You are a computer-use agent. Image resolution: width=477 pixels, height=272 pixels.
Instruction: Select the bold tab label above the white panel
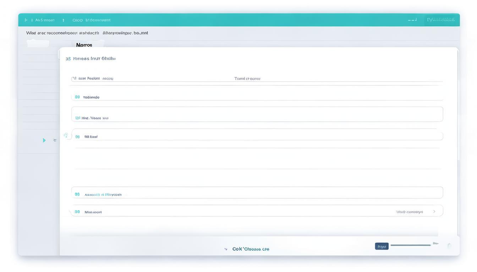(84, 45)
